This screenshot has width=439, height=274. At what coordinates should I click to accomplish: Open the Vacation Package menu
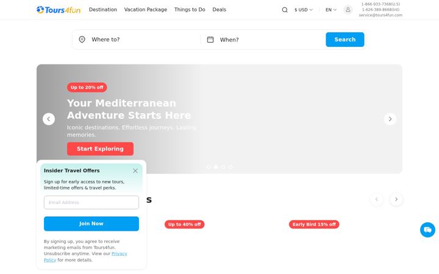coord(146,10)
